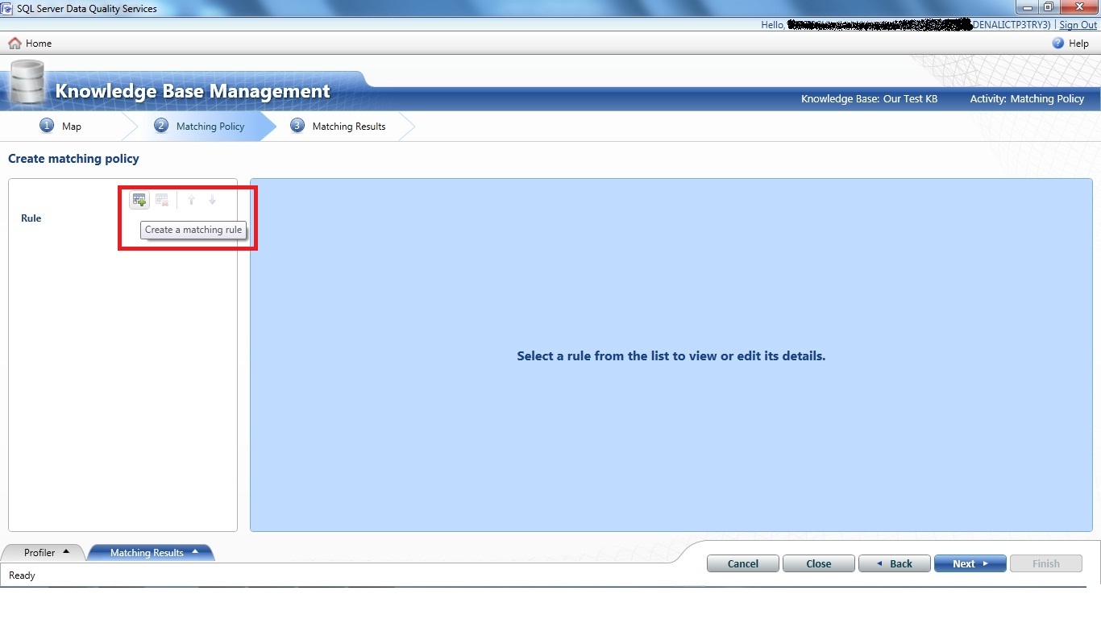Select step 3 Matching Results in wizard
This screenshot has width=1101, height=619.
click(x=338, y=127)
